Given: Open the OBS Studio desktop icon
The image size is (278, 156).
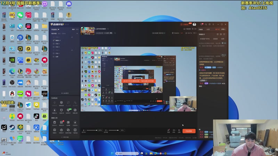Looking at the screenshot, I should 12,83.
